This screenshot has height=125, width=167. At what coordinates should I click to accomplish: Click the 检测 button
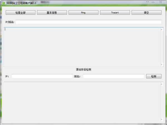coord(154,76)
